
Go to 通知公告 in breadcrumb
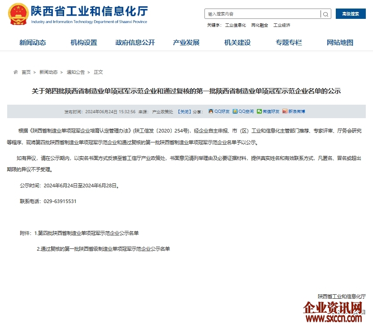(x=76, y=72)
